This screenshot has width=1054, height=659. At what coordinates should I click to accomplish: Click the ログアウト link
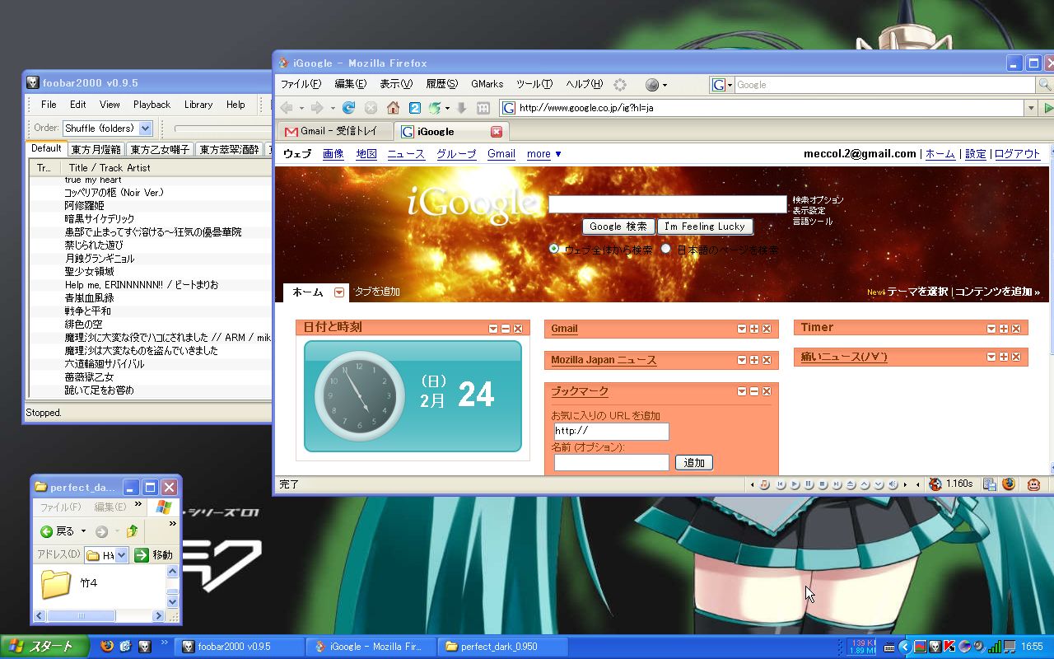coord(1017,154)
